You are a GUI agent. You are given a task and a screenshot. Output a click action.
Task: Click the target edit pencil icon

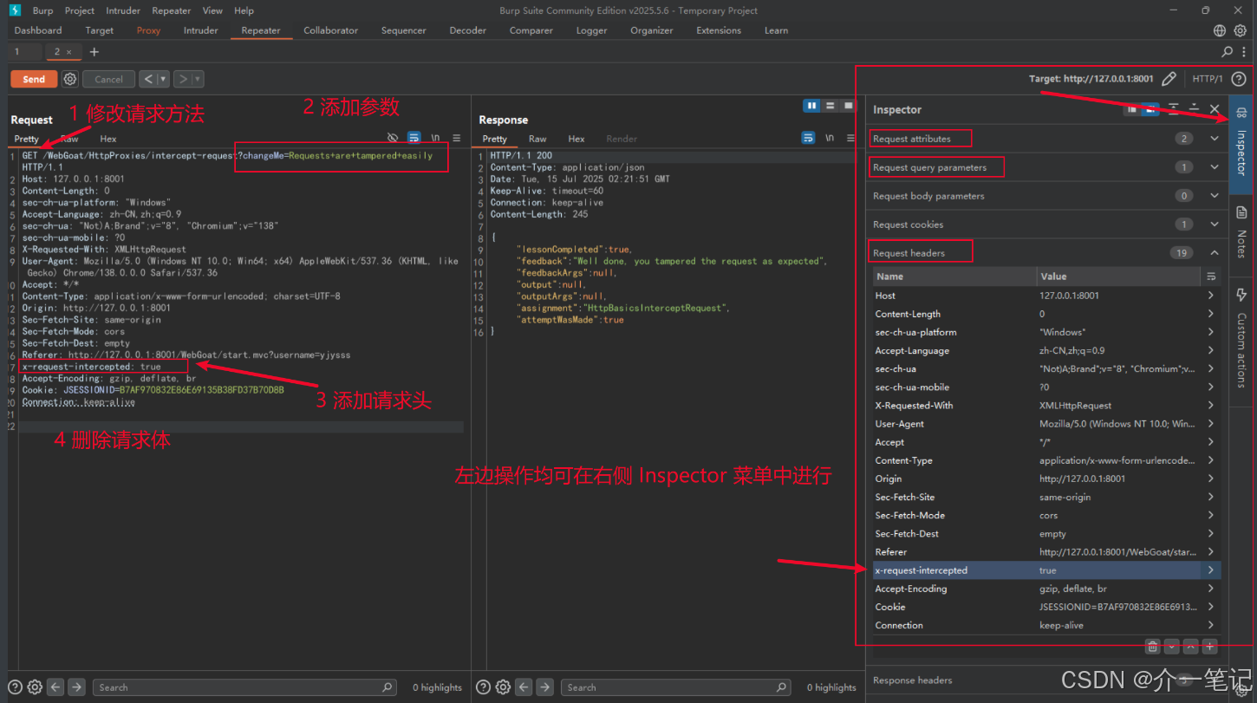[x=1169, y=79]
